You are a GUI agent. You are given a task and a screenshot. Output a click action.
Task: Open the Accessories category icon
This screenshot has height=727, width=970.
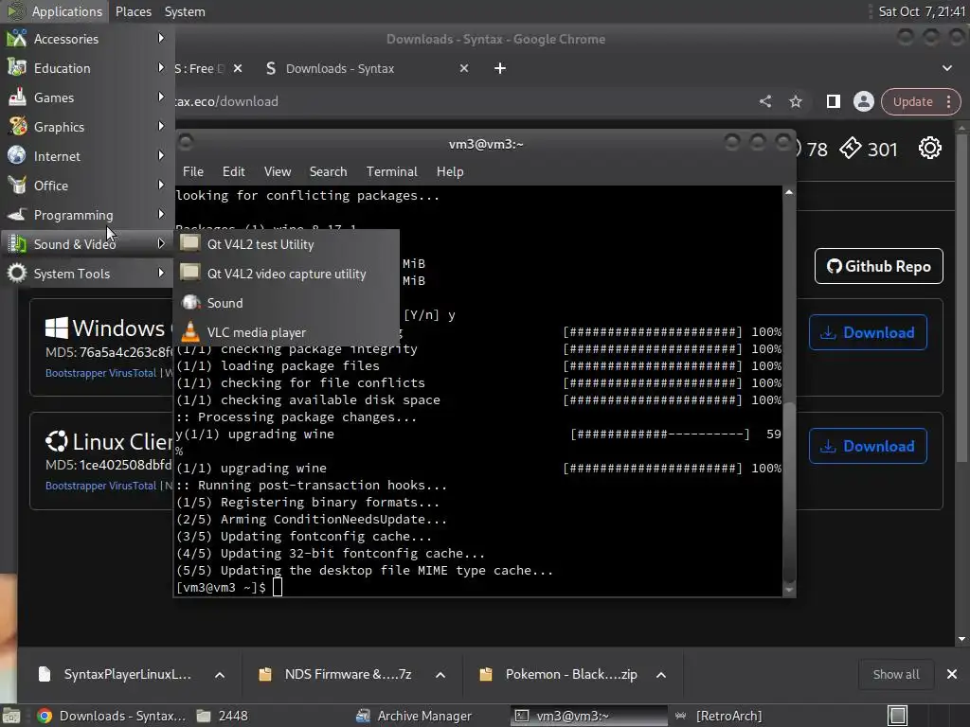pyautogui.click(x=17, y=38)
